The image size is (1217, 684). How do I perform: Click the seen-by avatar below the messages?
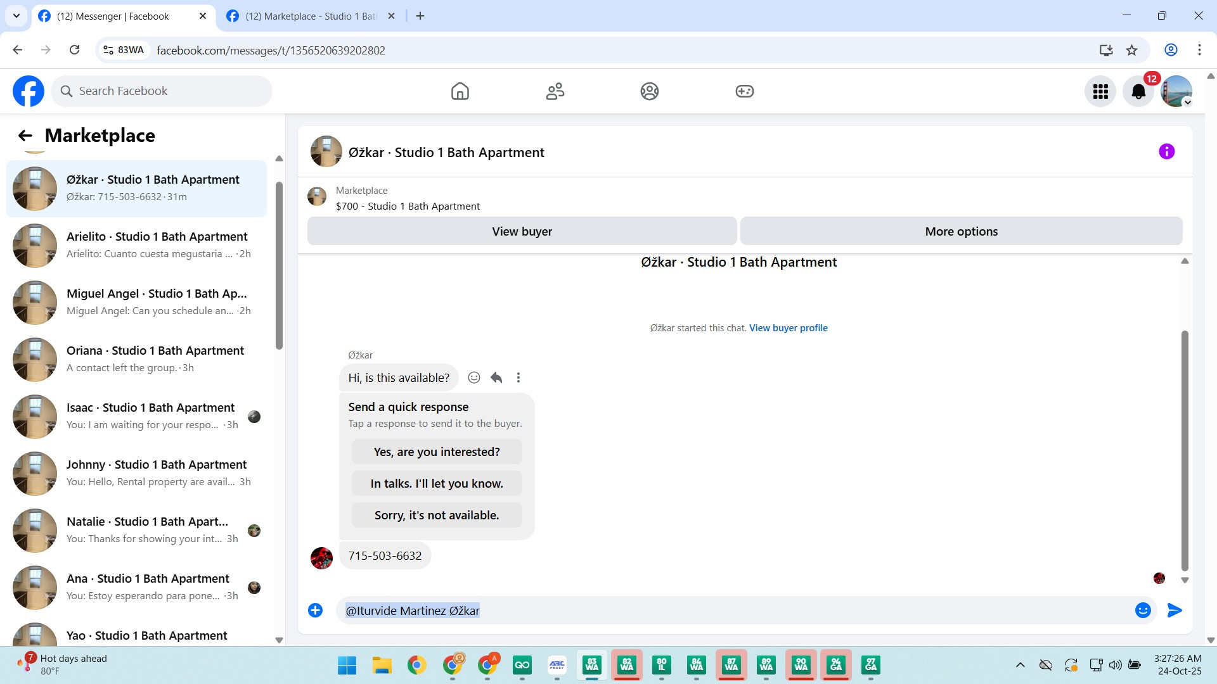pyautogui.click(x=1159, y=578)
